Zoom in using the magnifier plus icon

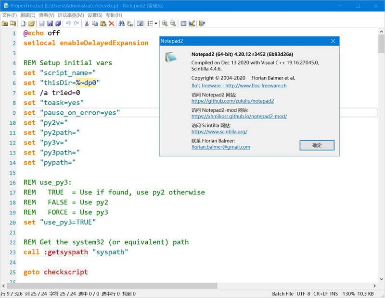165,24
